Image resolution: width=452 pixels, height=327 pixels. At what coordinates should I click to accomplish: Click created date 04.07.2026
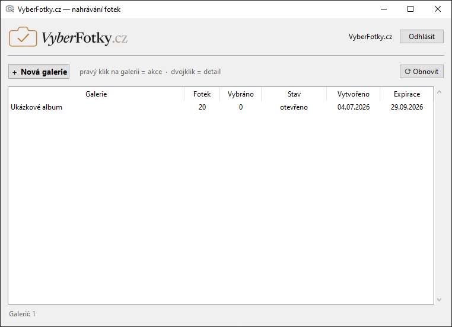coord(354,107)
